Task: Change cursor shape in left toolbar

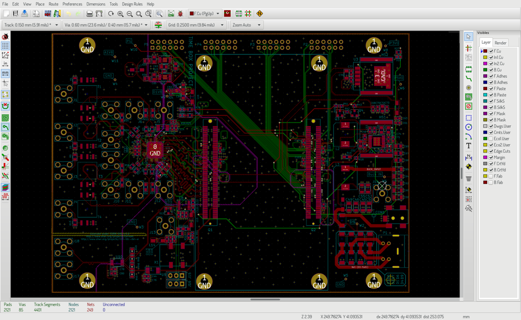Action: (6, 83)
